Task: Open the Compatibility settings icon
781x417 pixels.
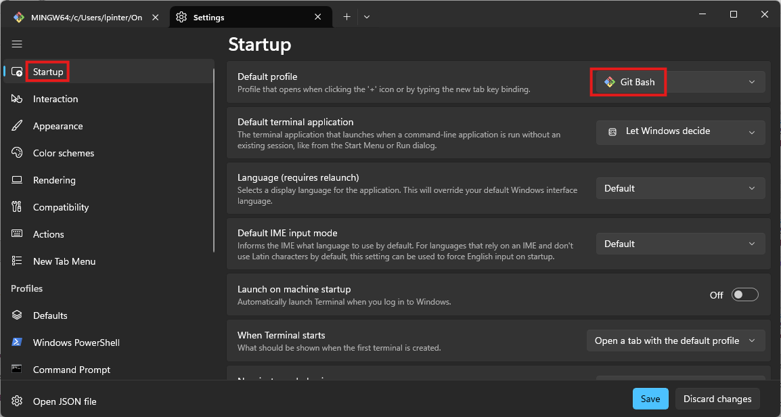Action: [18, 207]
